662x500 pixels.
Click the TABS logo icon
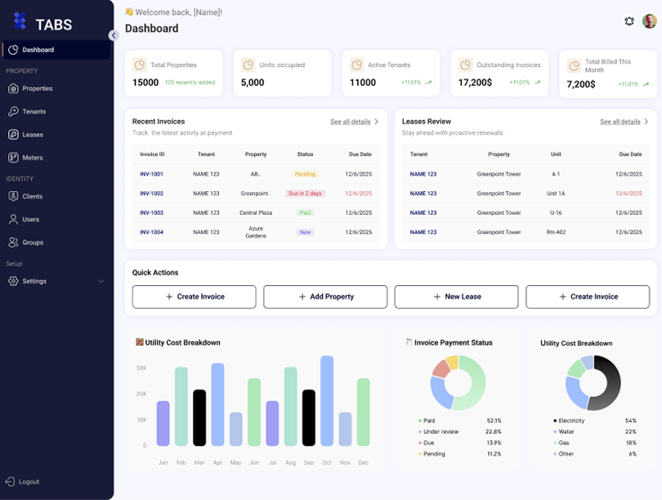20,23
